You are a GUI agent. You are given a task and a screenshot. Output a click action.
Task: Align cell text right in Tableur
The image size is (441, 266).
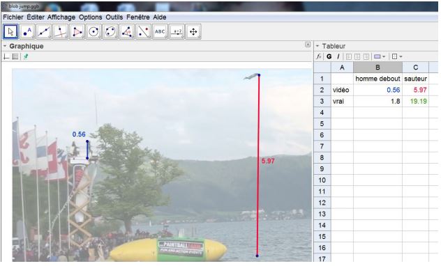[366, 56]
